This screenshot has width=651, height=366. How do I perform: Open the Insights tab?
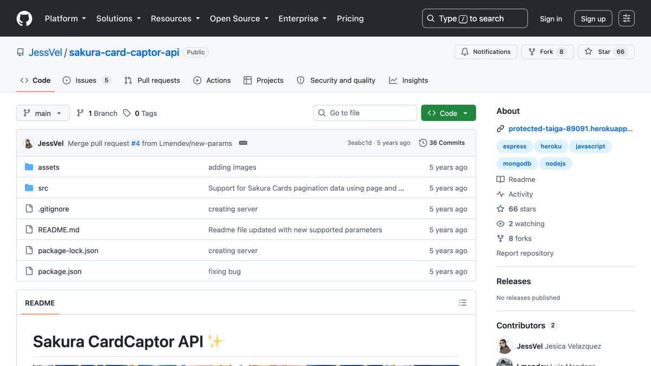tap(409, 80)
